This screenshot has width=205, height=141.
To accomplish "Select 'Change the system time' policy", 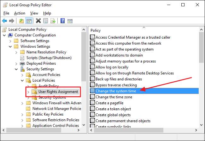I will (x=116, y=91).
